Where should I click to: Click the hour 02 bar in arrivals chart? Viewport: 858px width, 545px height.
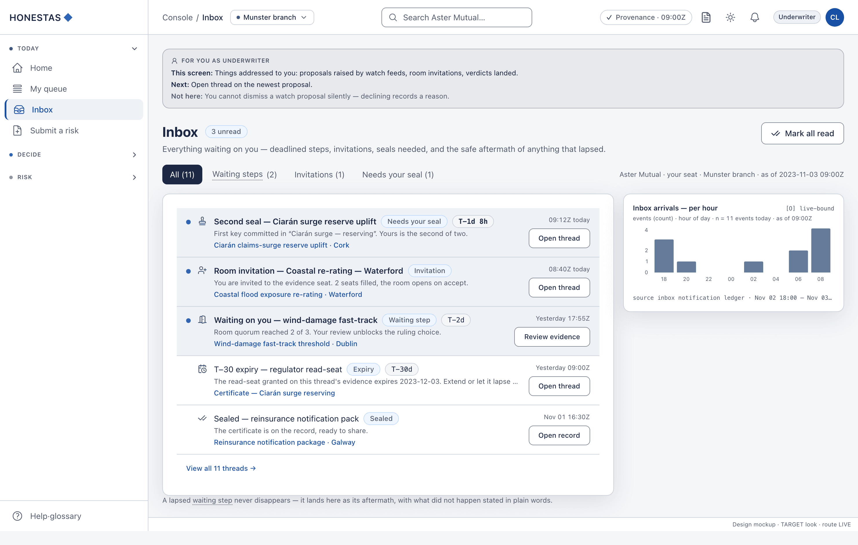(753, 267)
